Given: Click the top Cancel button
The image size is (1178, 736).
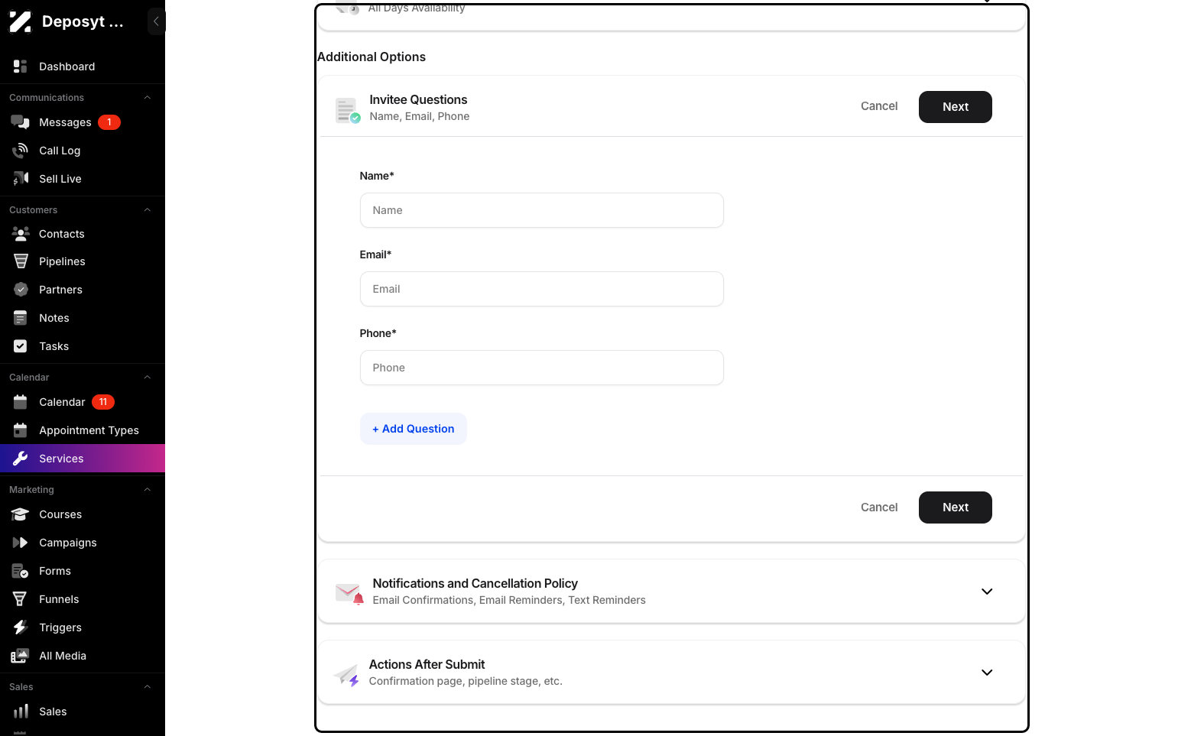Looking at the screenshot, I should pyautogui.click(x=879, y=106).
